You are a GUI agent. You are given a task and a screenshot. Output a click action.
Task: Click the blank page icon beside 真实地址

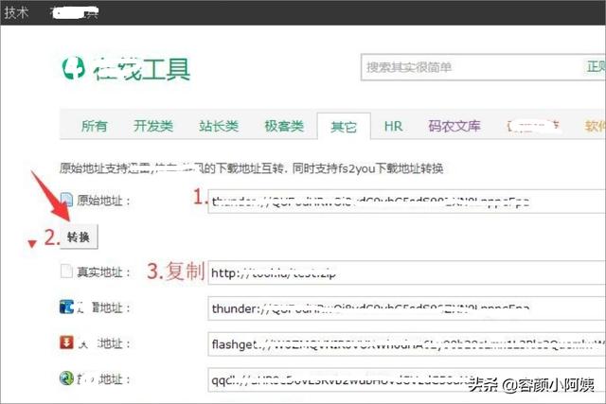(x=66, y=272)
